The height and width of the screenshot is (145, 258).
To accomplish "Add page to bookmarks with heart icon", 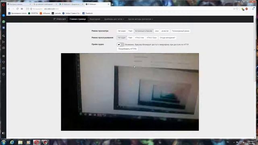I will click(x=237, y=9).
